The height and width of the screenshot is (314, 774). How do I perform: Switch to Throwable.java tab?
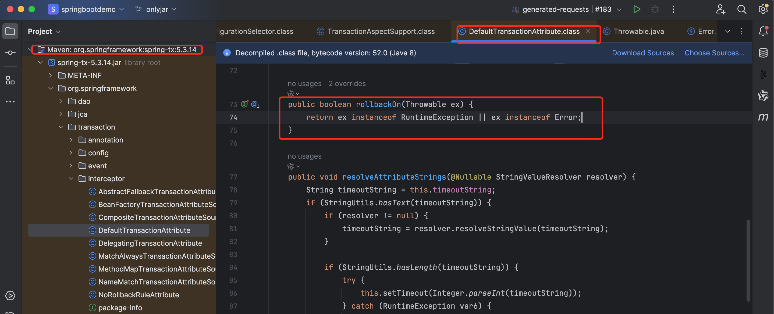[638, 31]
